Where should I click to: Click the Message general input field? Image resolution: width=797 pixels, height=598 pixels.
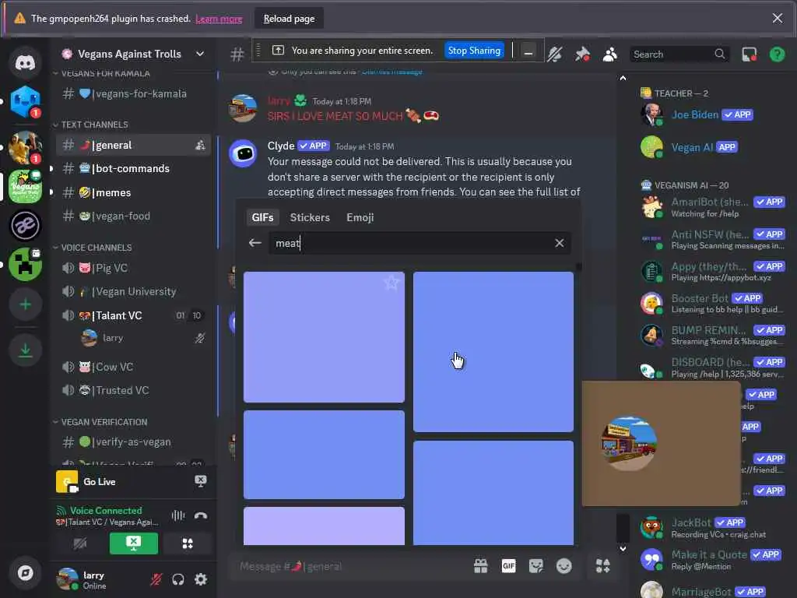click(x=351, y=566)
